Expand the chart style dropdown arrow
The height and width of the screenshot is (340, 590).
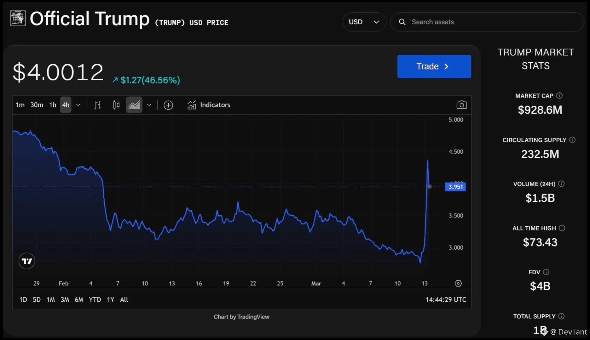149,105
